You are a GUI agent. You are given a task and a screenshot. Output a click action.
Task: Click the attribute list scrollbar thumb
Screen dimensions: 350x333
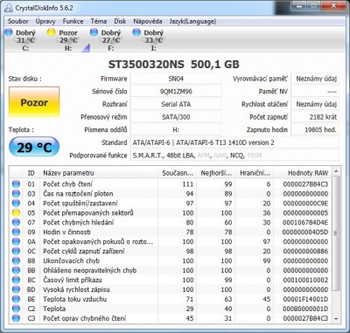(336, 233)
